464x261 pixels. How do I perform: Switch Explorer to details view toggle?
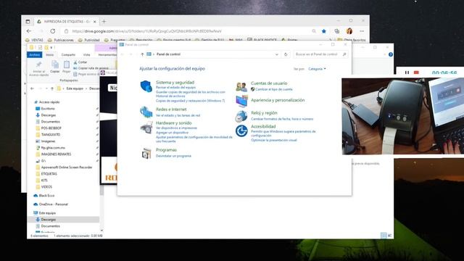tap(384, 235)
